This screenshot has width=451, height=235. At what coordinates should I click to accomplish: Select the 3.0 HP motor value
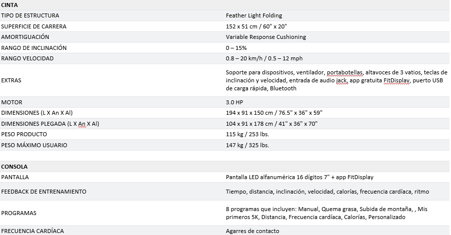[x=234, y=102]
